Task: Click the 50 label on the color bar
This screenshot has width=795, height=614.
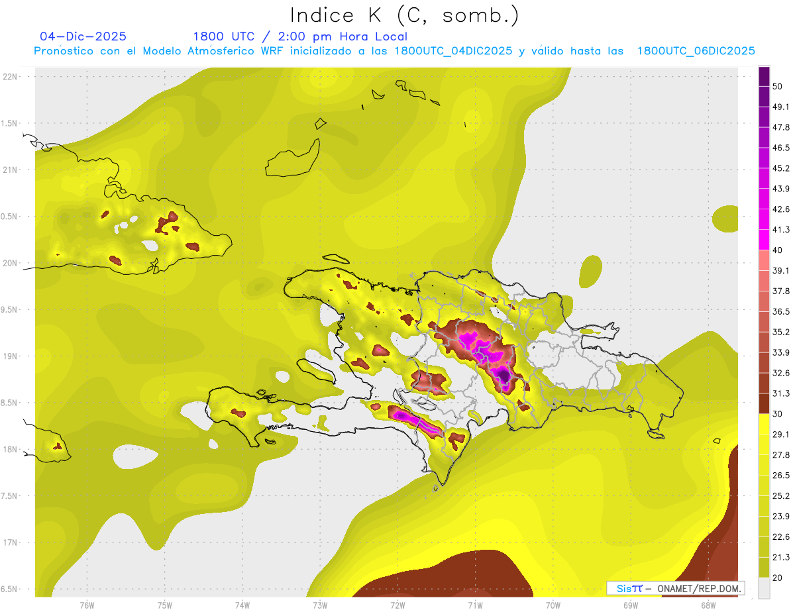Action: pos(778,86)
